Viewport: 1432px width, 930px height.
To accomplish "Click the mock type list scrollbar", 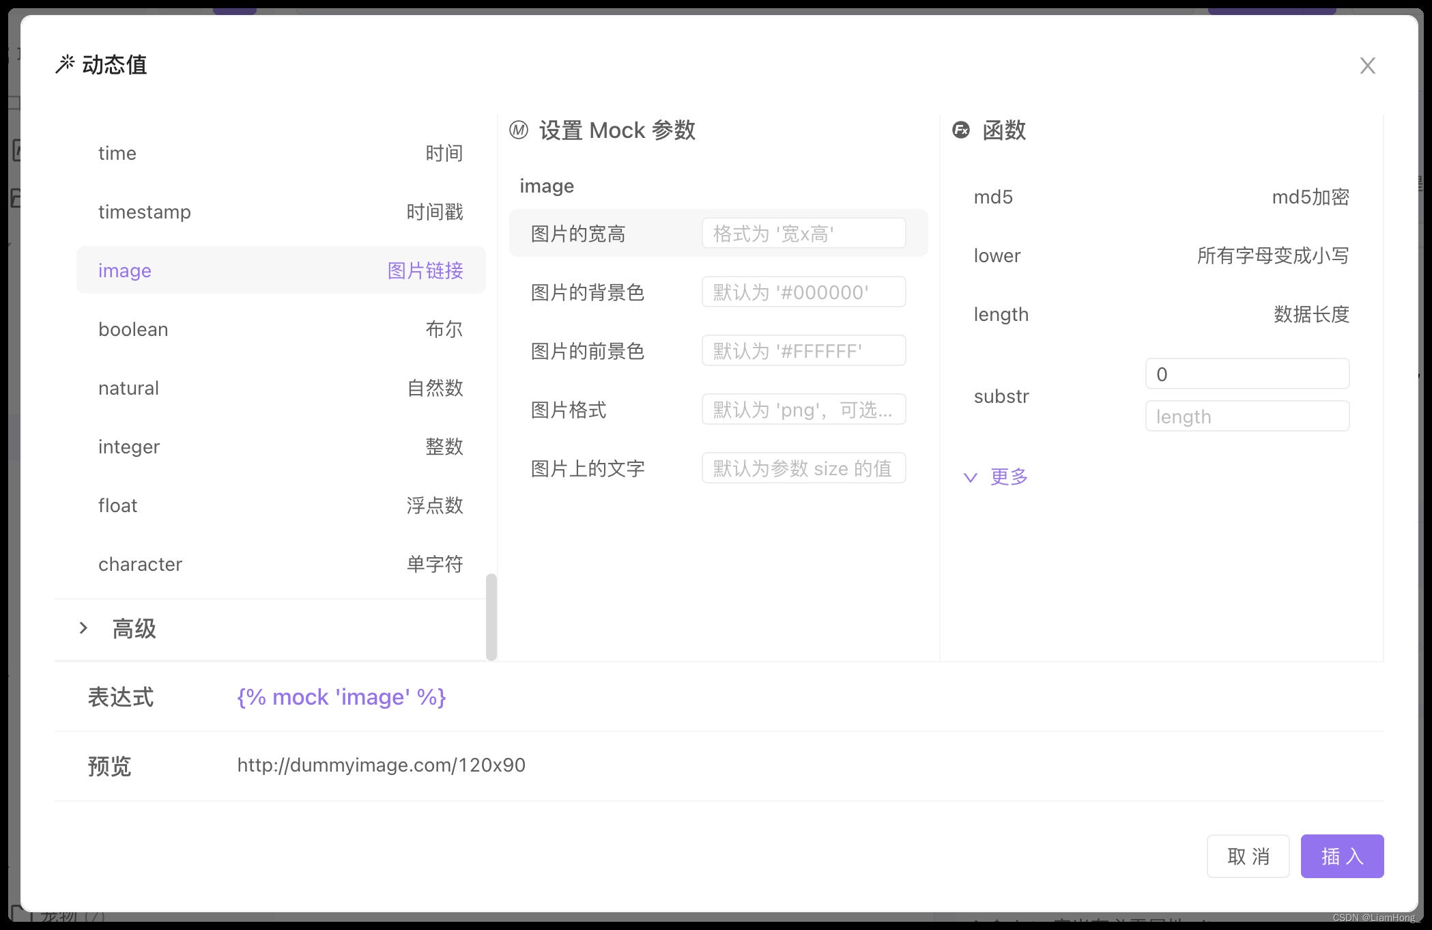I will [491, 616].
